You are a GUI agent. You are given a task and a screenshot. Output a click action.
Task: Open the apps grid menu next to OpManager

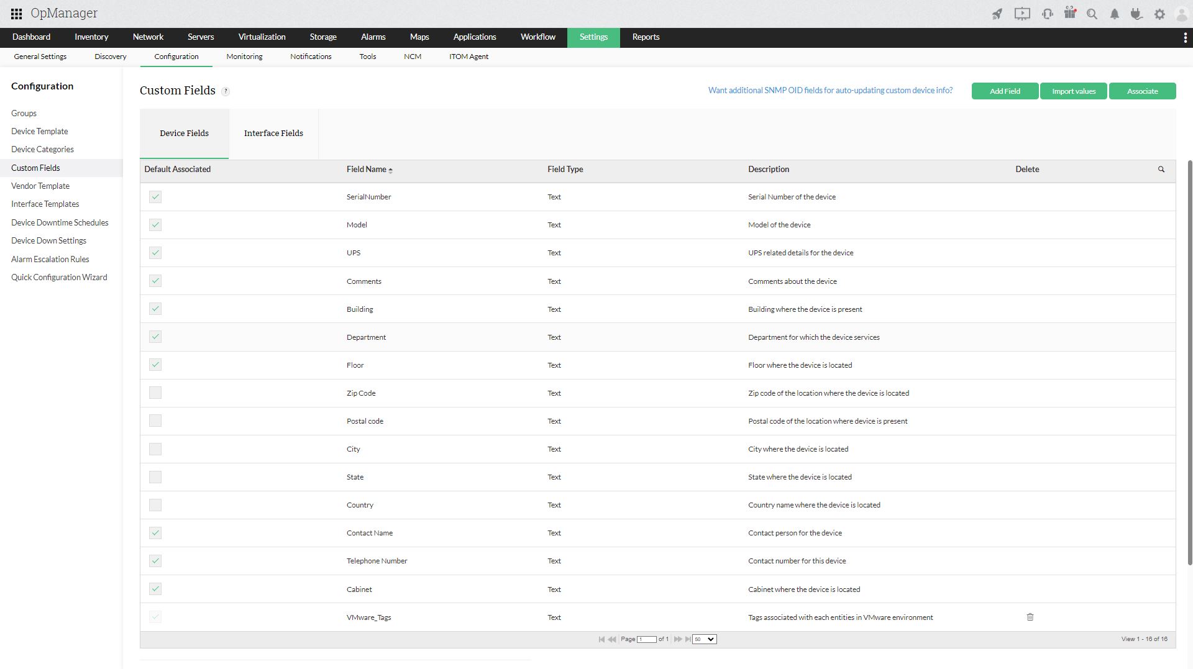[16, 13]
